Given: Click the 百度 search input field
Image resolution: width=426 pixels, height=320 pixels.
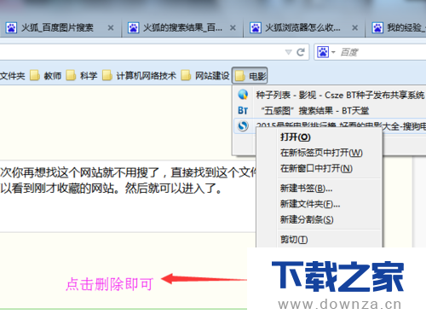Looking at the screenshot, I should (382, 52).
